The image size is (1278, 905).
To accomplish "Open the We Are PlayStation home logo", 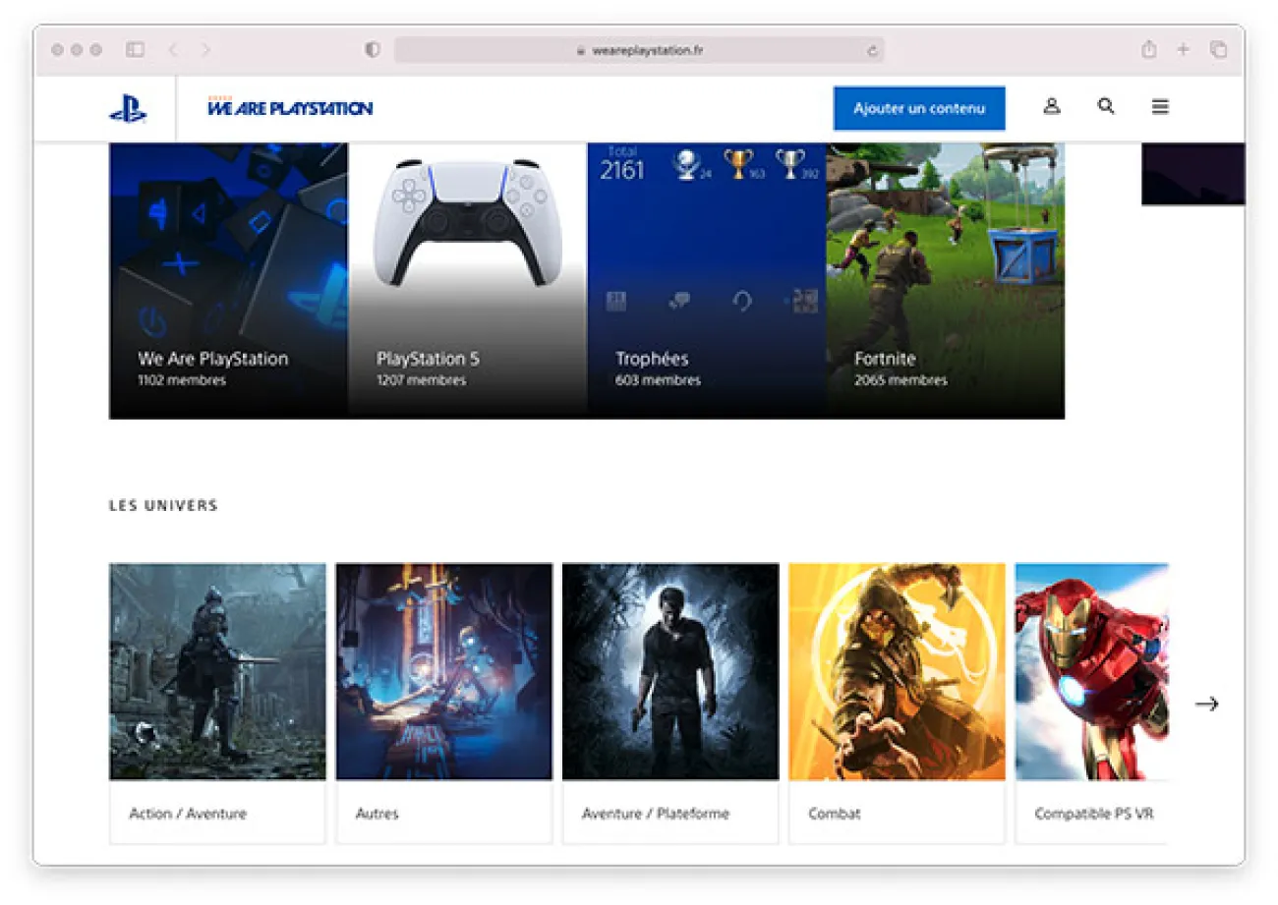I will click(x=290, y=107).
